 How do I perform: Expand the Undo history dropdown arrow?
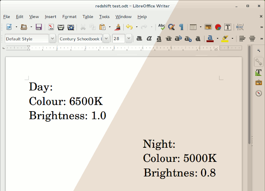136,27
